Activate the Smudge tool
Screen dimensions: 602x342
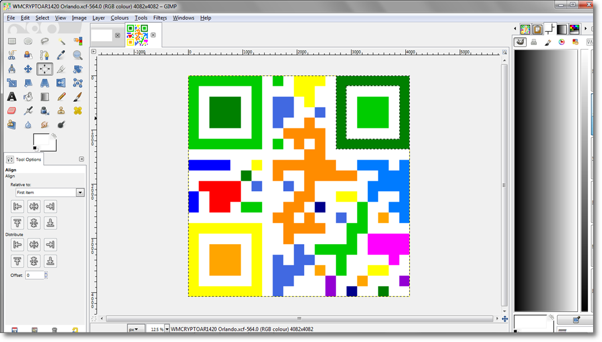45,125
